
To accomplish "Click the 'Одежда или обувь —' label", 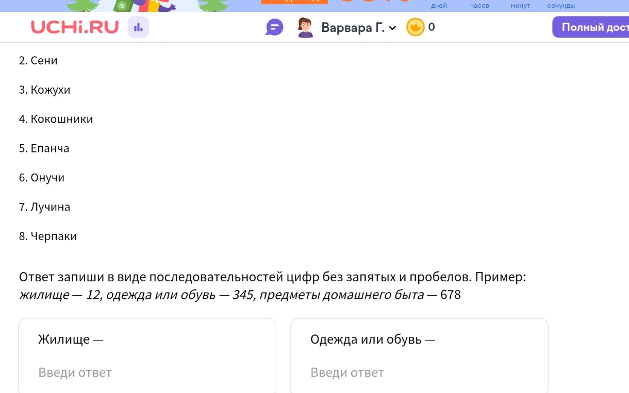I will click(373, 339).
